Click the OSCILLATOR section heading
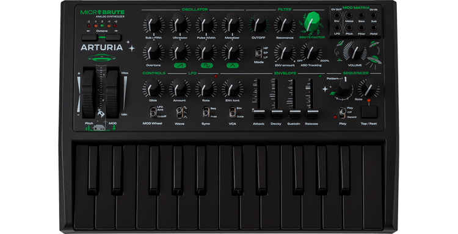The width and height of the screenshot is (458, 234). 195,10
